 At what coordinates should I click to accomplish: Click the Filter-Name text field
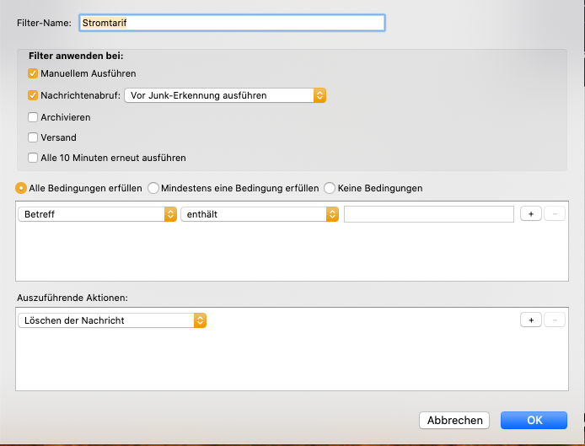232,23
